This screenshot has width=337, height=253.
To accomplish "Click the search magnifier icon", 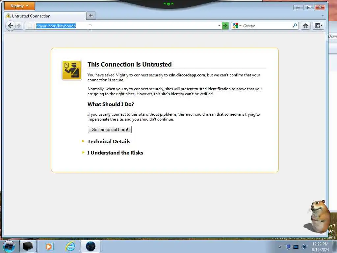I will coord(295,26).
